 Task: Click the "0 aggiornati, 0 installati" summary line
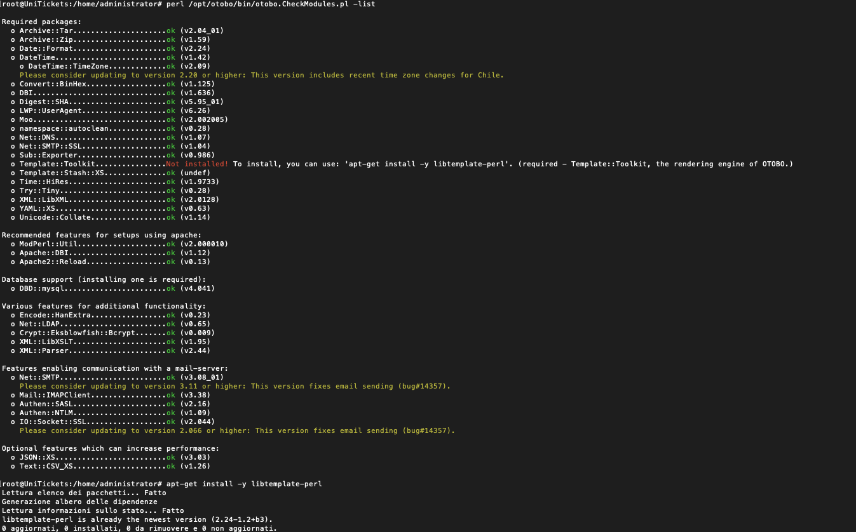pos(139,528)
